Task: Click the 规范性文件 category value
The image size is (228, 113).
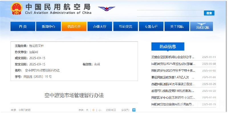Action: click(x=36, y=46)
